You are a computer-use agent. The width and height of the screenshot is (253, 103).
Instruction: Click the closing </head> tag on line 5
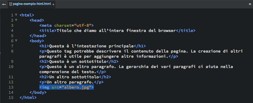click(x=38, y=36)
